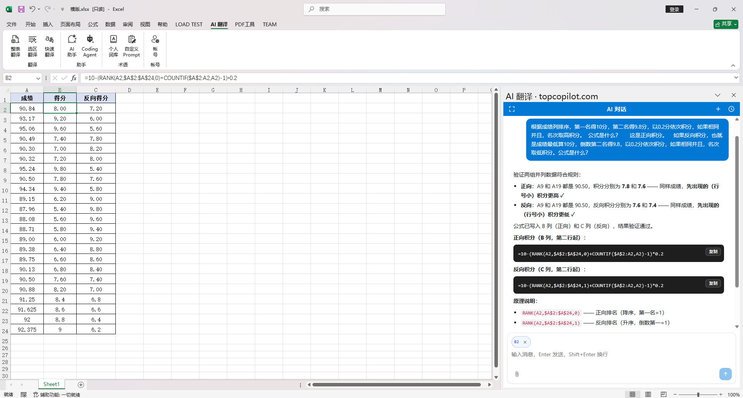Switch to Page Layout view icon
743x398 pixels.
pos(648,394)
